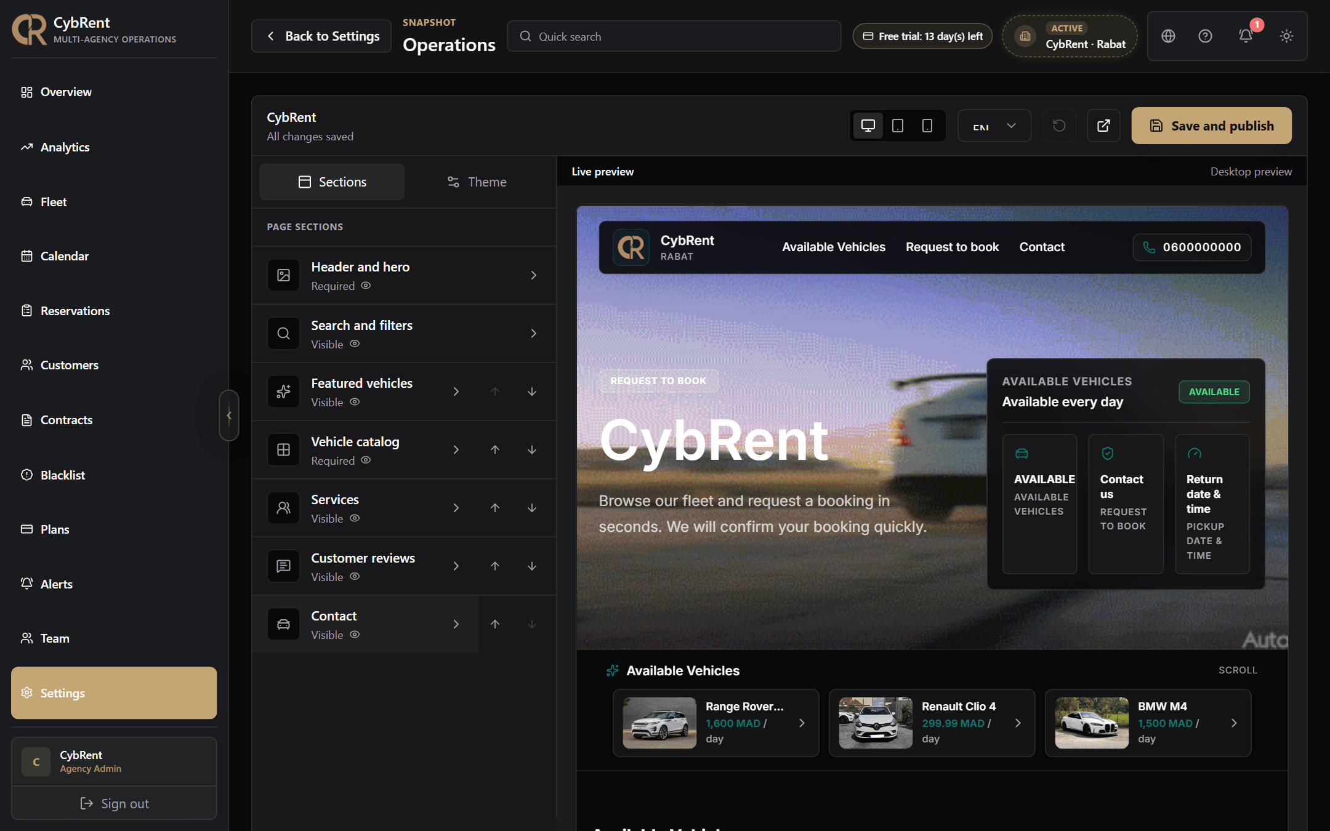This screenshot has height=831, width=1330.
Task: Open Blacklist in sidebar
Action: point(114,475)
